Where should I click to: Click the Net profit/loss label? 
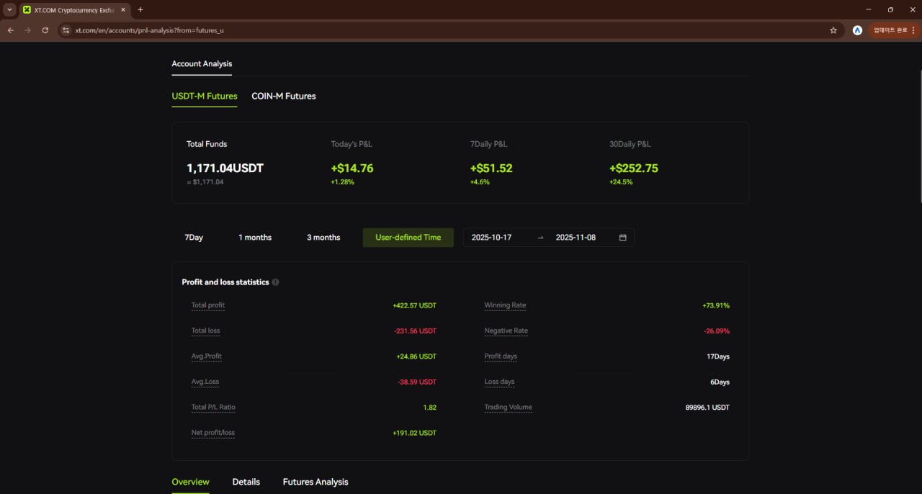point(213,433)
